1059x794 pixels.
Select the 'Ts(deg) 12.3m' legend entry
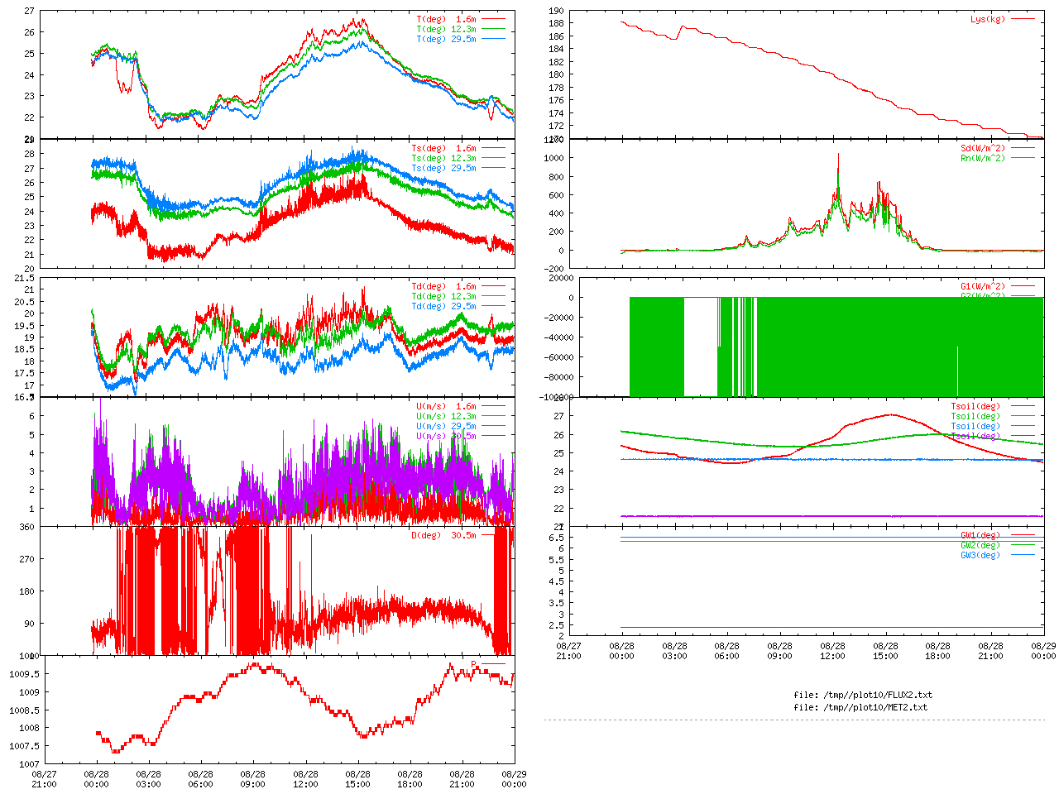[x=443, y=159]
